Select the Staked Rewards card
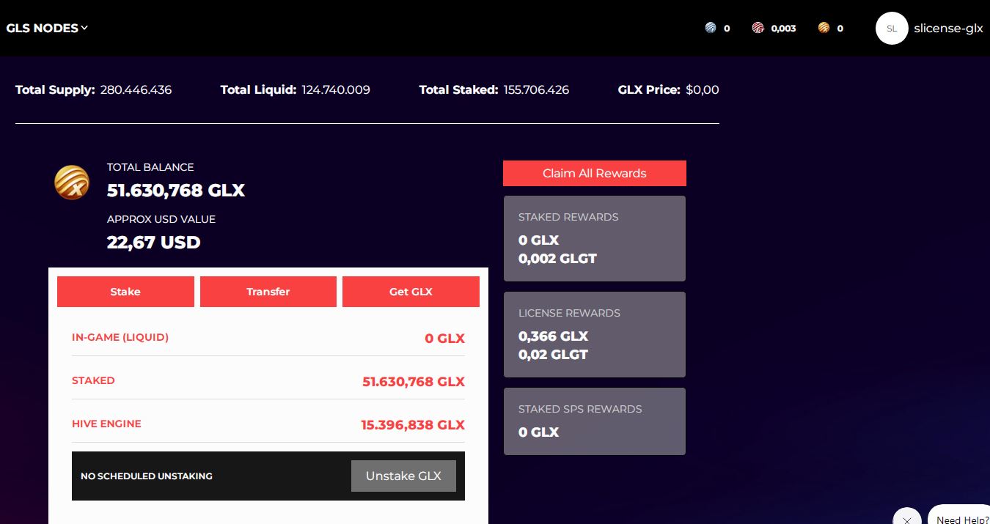Screen dimensions: 990x524 point(595,238)
